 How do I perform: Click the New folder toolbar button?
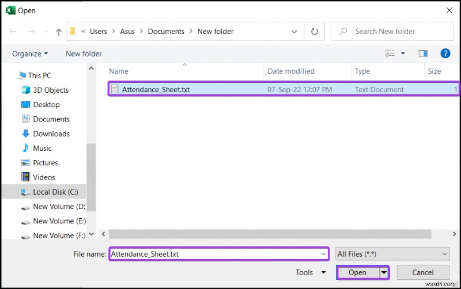84,54
